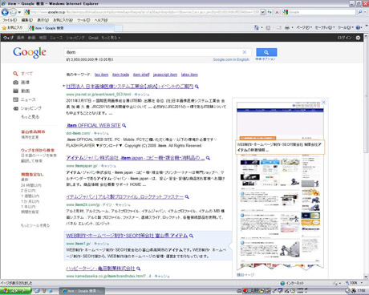Click the stop loading X icon in address bar
The image size is (369, 295).
[277, 12]
